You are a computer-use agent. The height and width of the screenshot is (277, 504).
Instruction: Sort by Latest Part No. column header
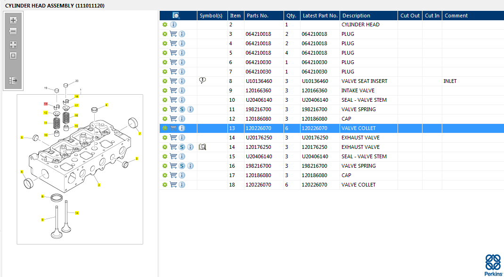click(320, 16)
